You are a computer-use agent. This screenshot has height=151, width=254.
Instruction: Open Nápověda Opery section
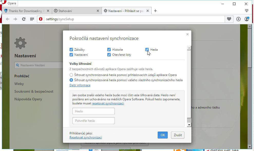[x=28, y=99]
